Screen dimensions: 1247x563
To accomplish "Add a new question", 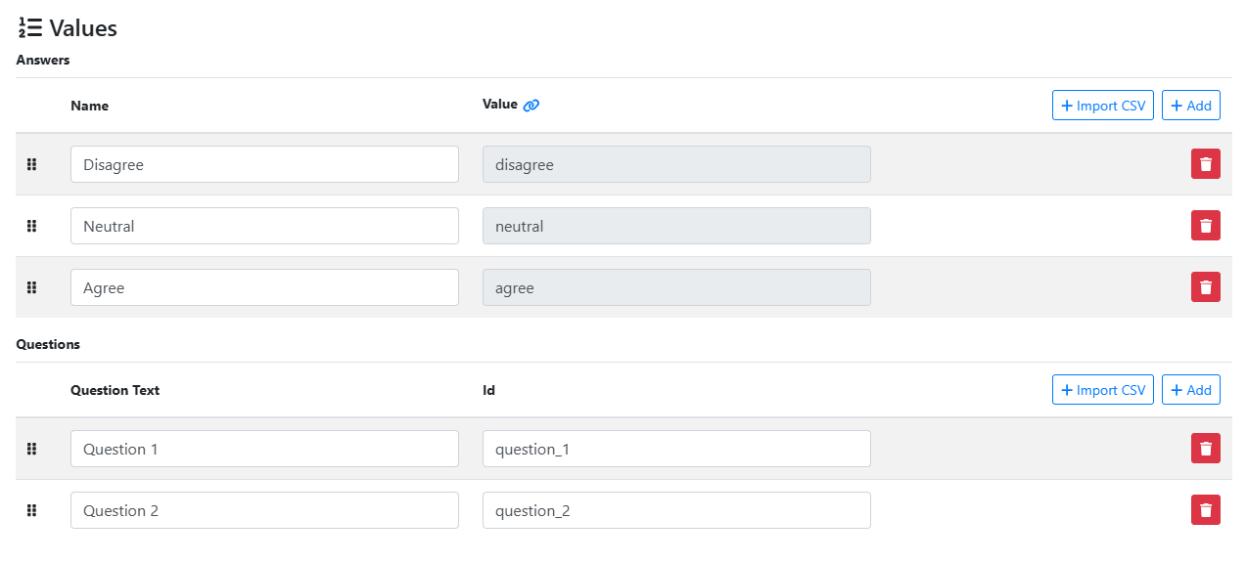I will (x=1190, y=390).
